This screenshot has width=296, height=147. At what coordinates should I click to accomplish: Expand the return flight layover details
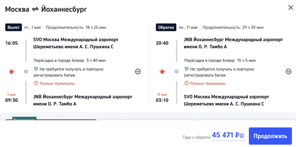(288, 71)
